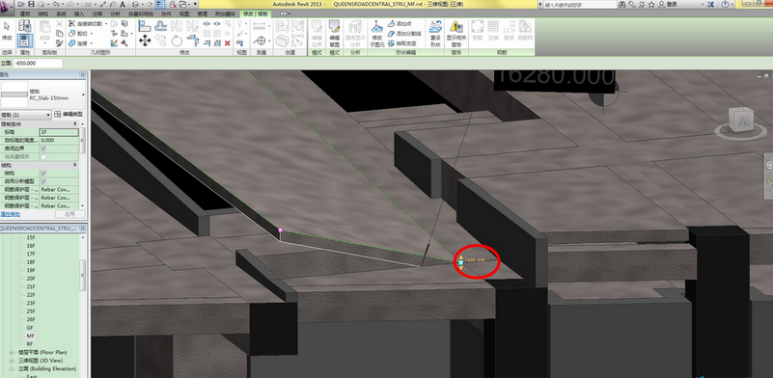
Task: Select the 15F level in project browser
Action: click(x=31, y=237)
